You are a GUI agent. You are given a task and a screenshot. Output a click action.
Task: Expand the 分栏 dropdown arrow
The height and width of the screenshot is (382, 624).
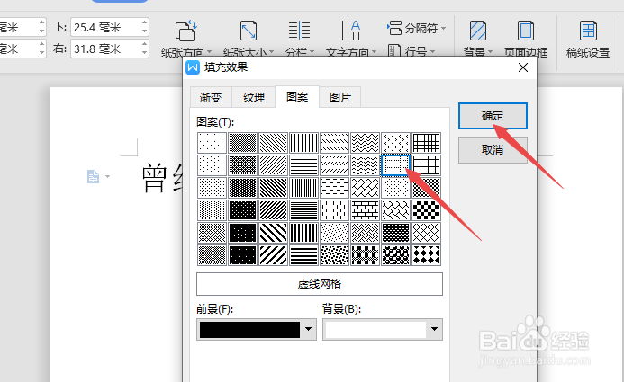click(x=312, y=52)
